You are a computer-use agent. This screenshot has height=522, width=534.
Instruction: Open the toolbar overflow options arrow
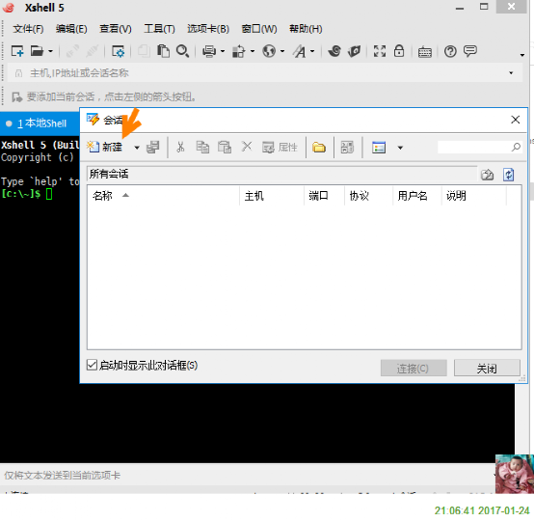click(x=522, y=55)
